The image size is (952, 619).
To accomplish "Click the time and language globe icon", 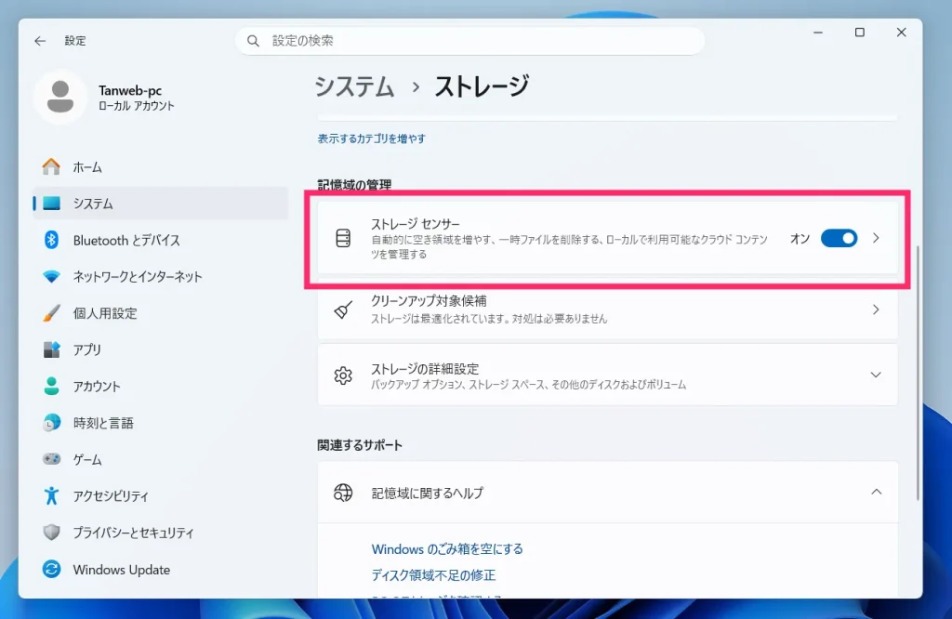I will pyautogui.click(x=52, y=422).
